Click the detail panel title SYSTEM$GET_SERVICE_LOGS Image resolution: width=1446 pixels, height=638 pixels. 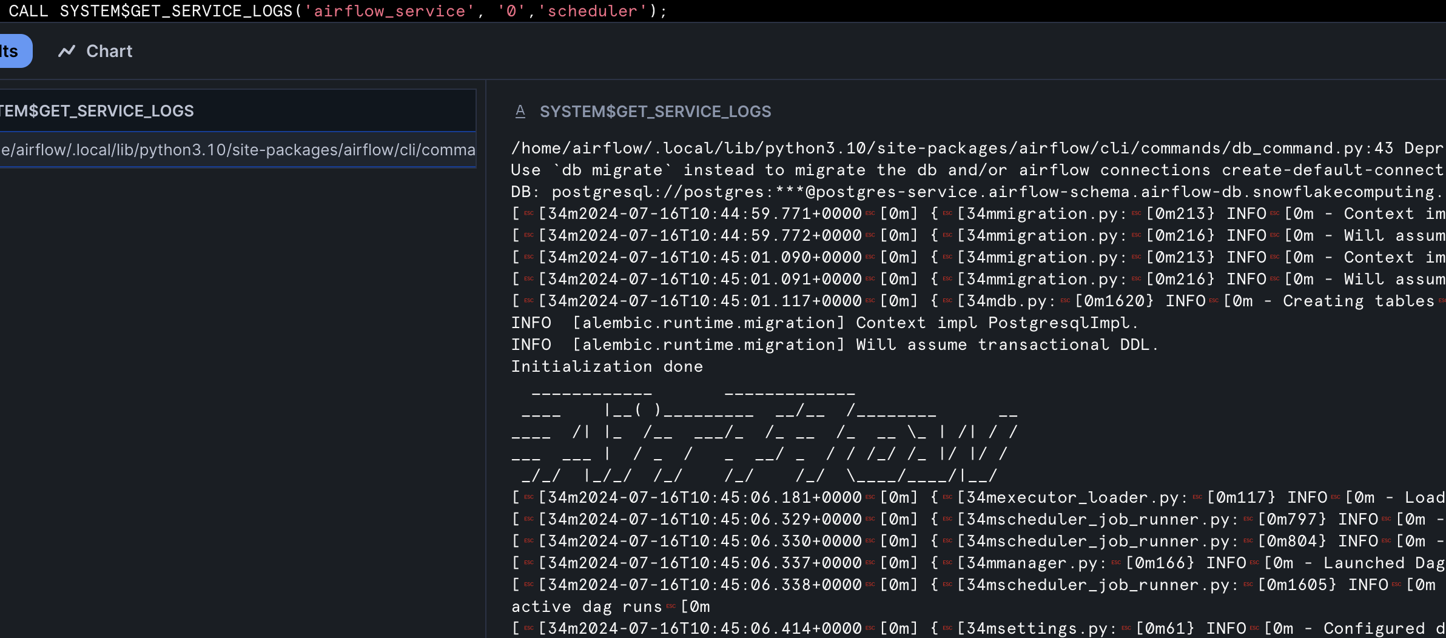click(x=655, y=112)
